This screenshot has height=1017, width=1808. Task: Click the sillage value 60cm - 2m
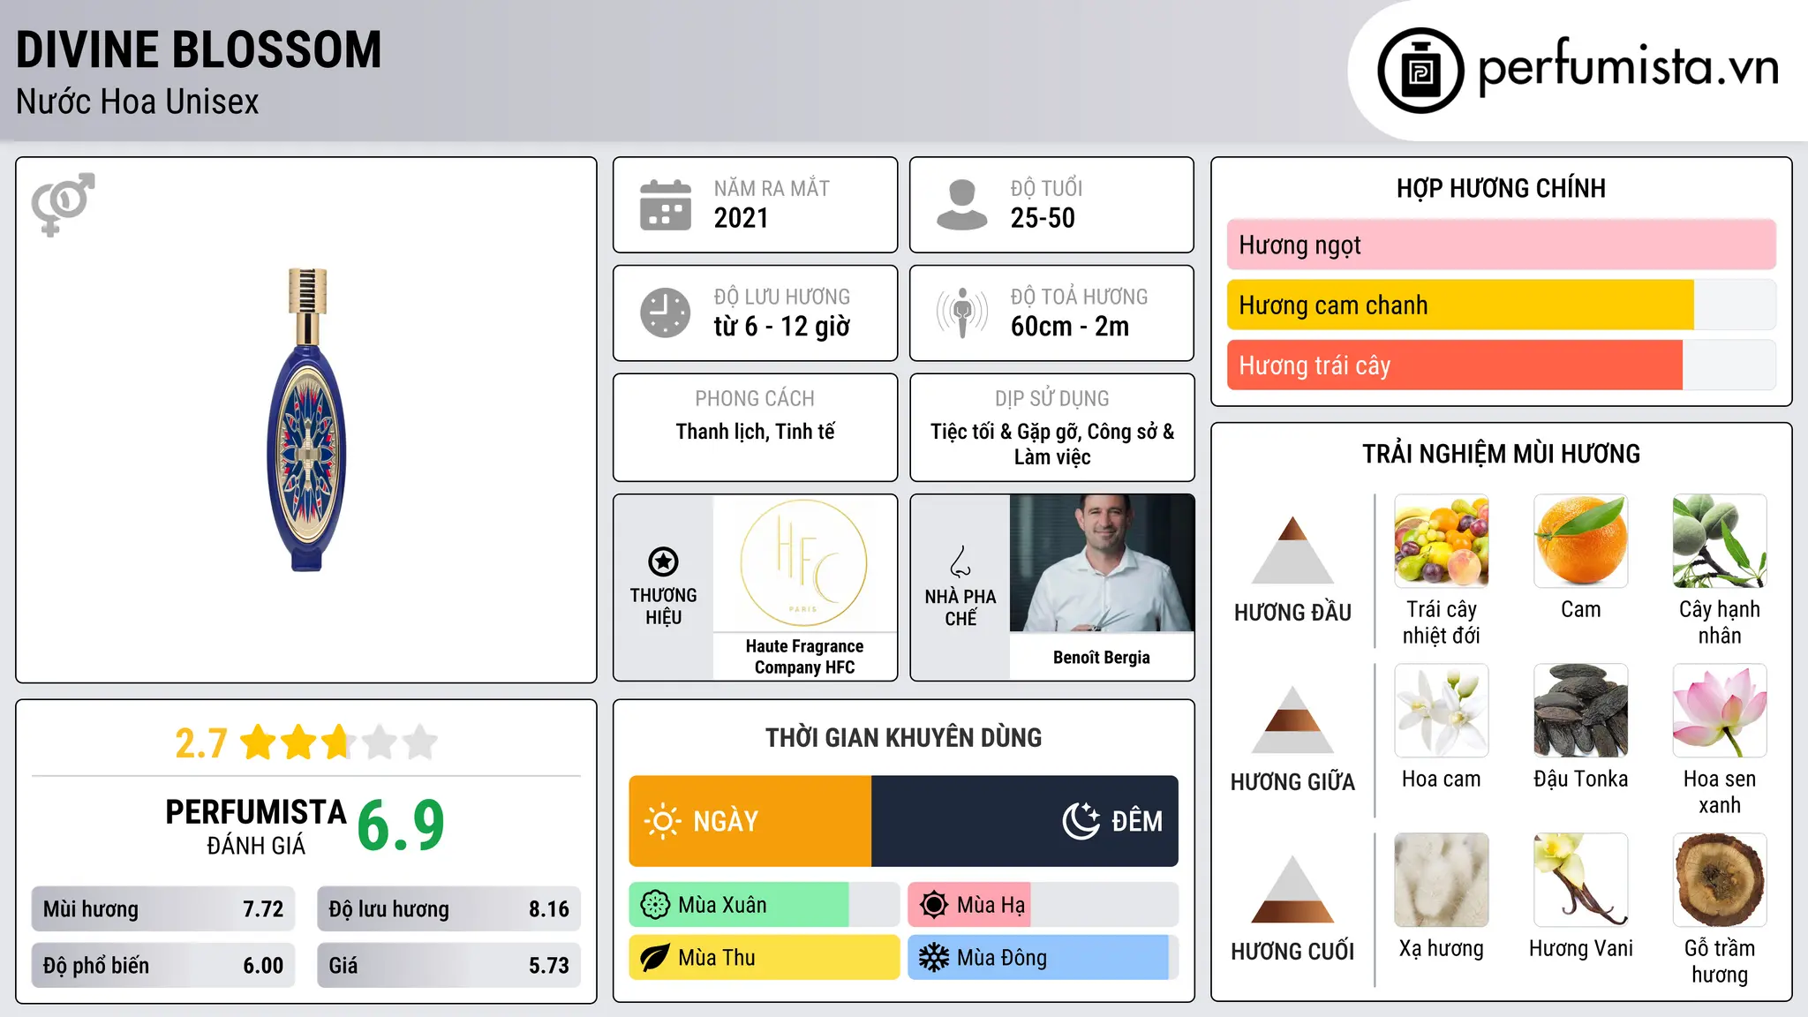(x=1070, y=327)
